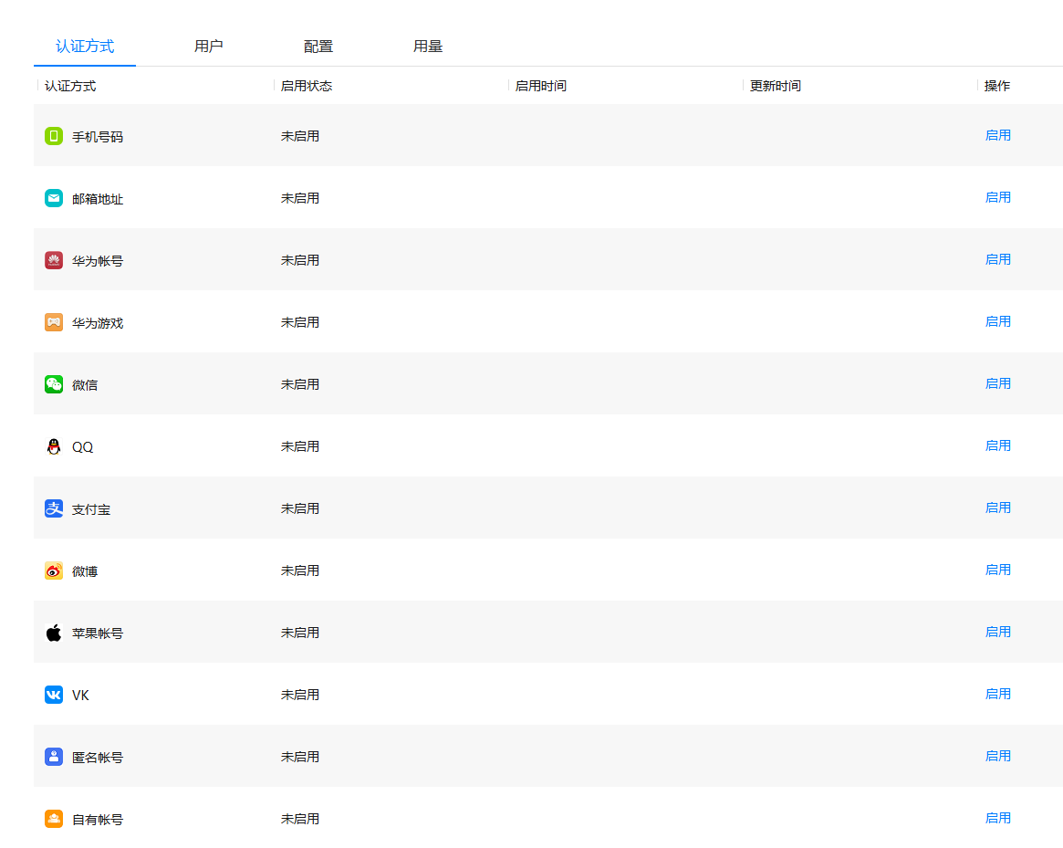Click 未启用 status in 支付宝 row
This screenshot has width=1063, height=848.
tap(299, 508)
